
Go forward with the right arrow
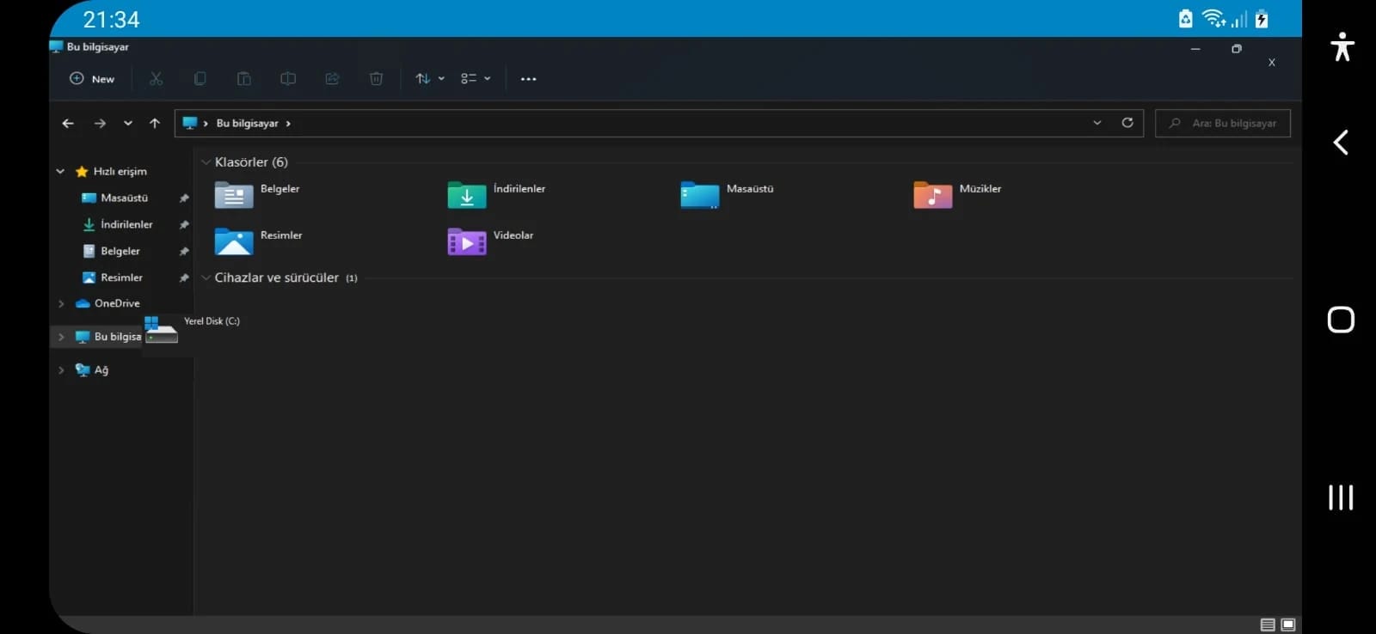click(x=100, y=124)
